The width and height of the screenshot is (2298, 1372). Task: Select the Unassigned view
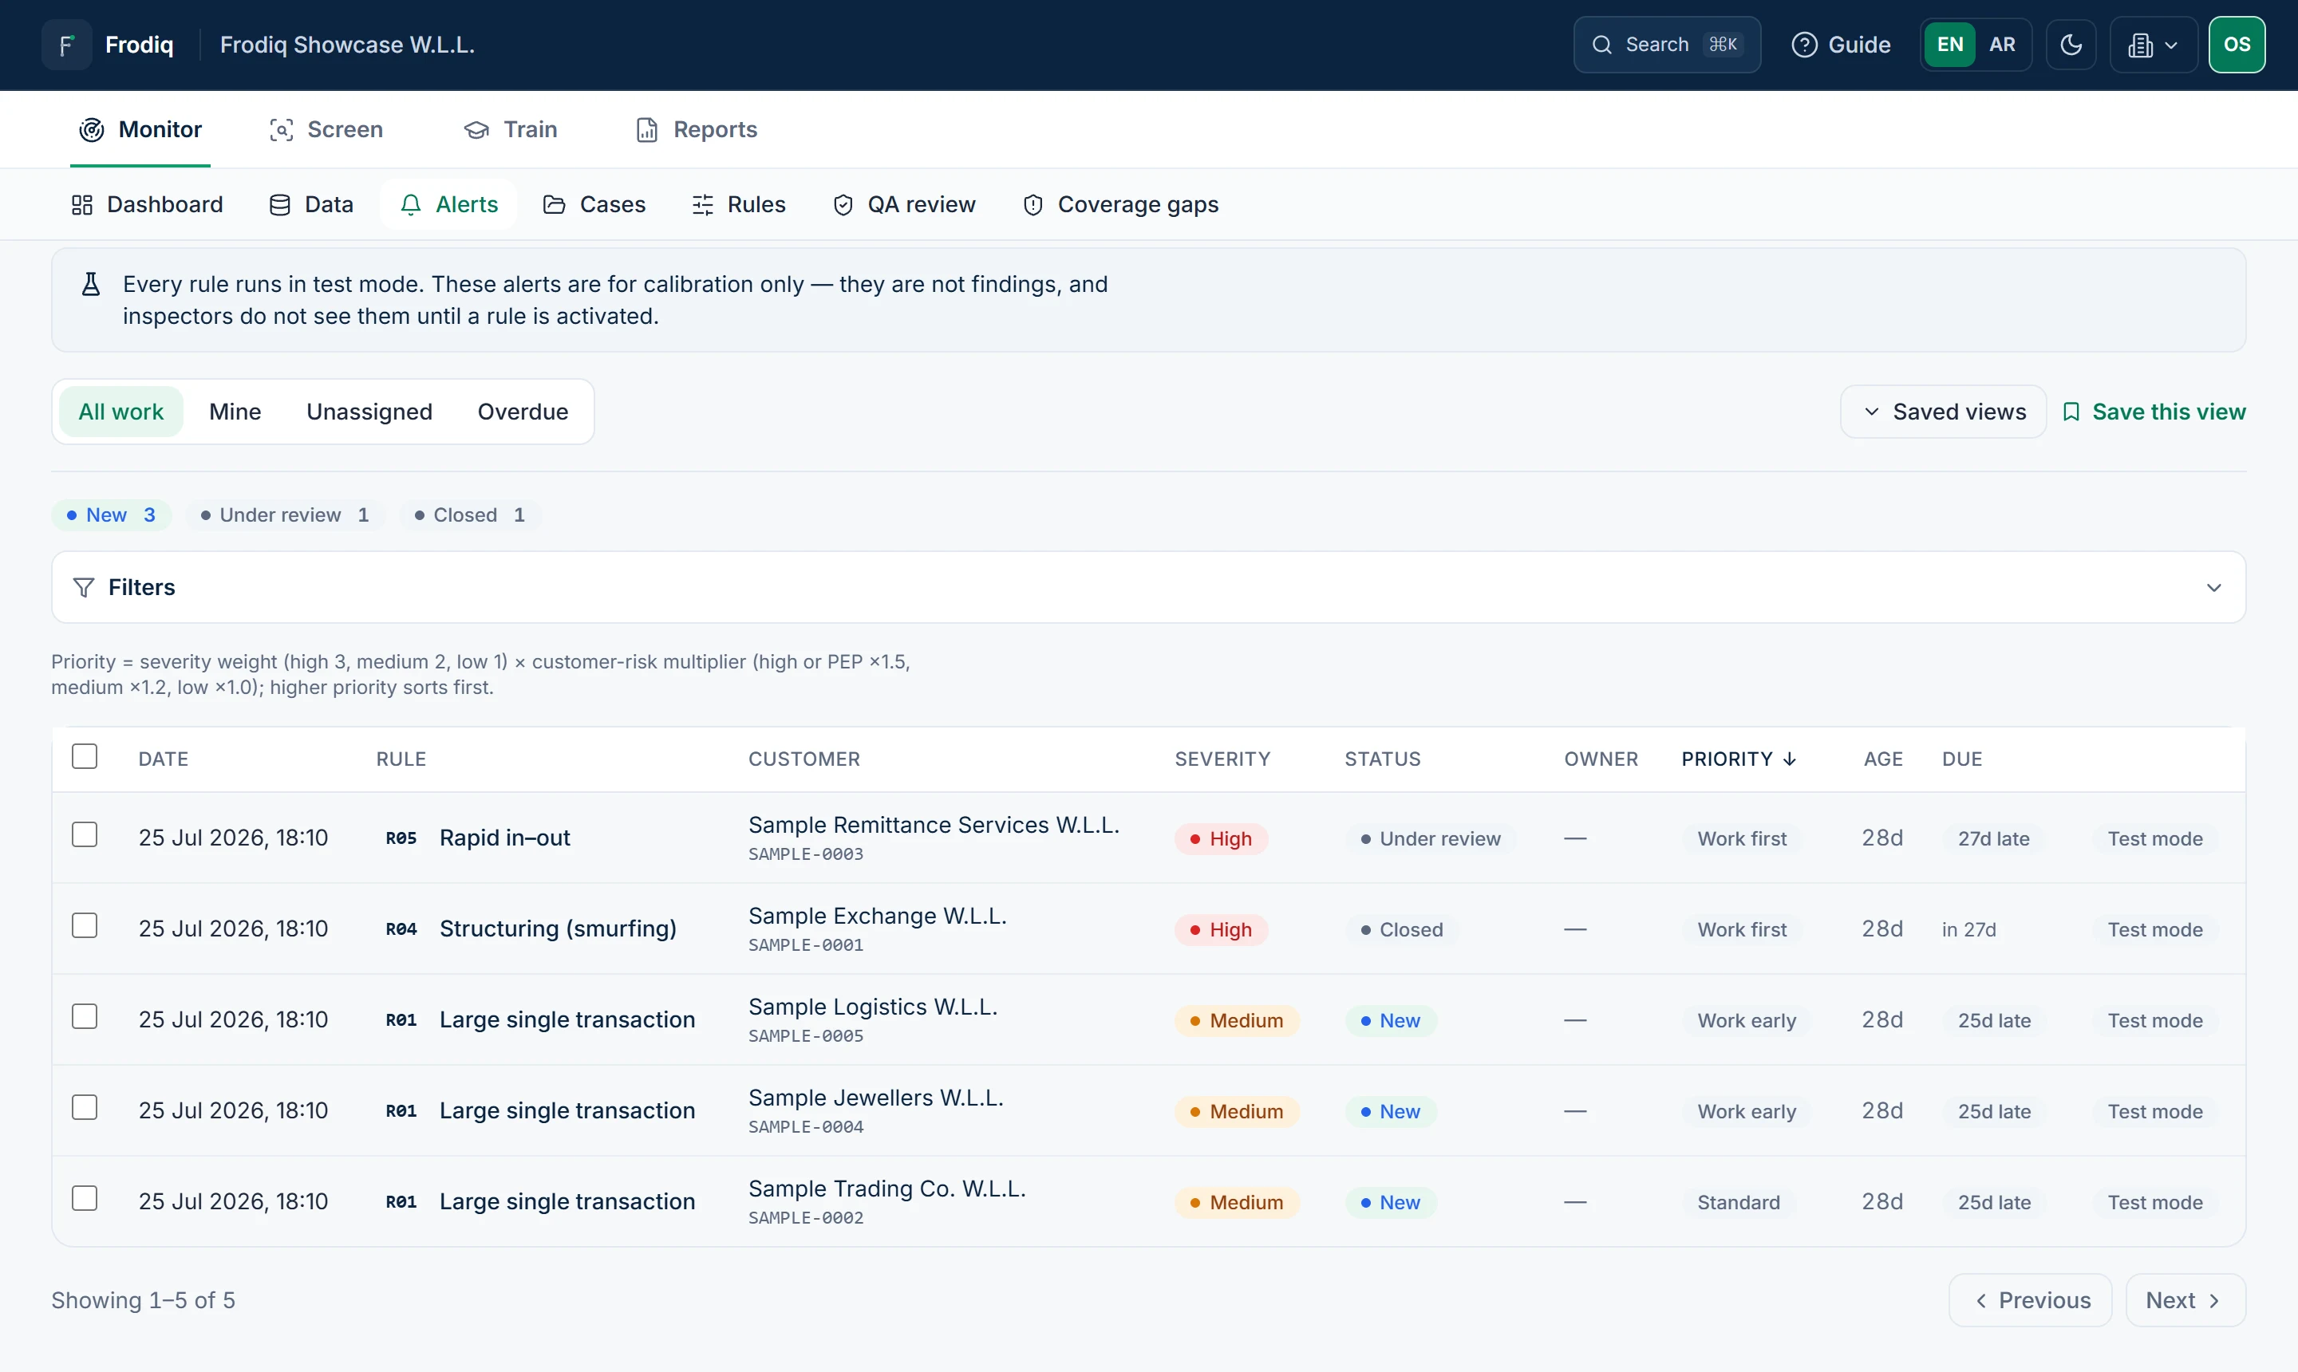click(x=369, y=412)
